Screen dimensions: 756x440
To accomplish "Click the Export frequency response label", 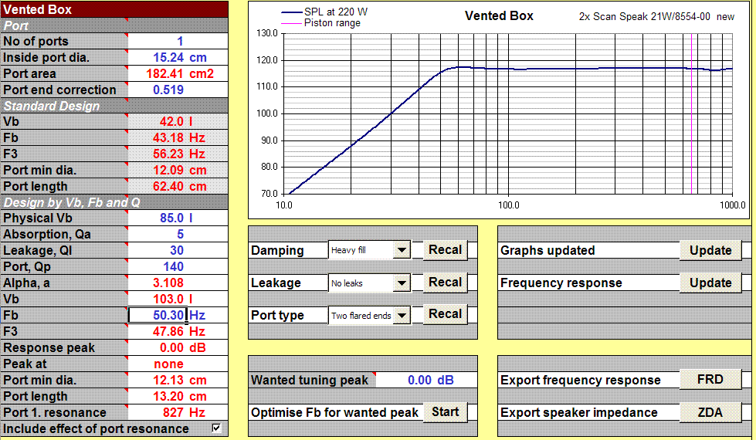I will (x=581, y=381).
